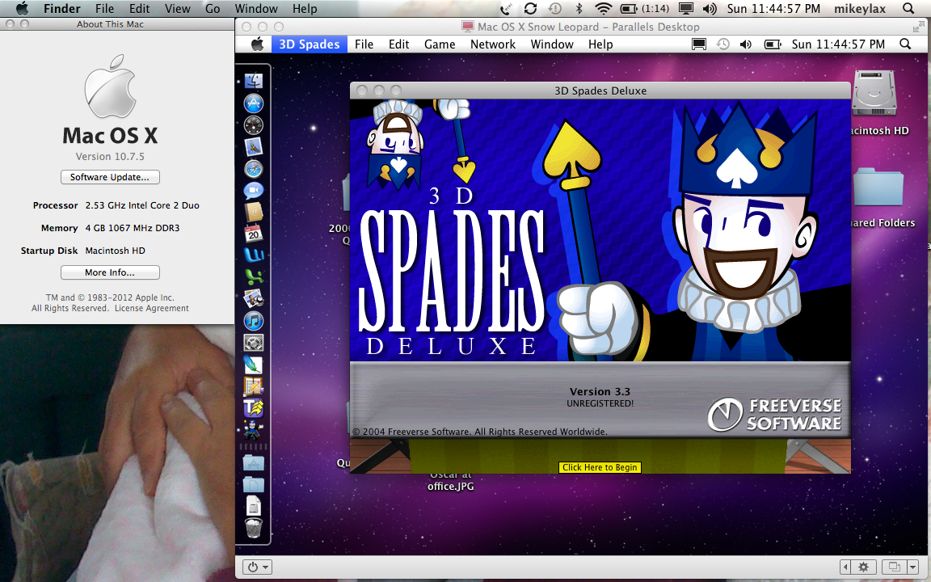Open Finder from the Snow Leopard dock
This screenshot has height=582, width=931.
click(x=254, y=80)
